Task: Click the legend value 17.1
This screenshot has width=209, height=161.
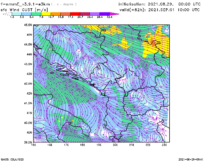Action: click(x=71, y=17)
